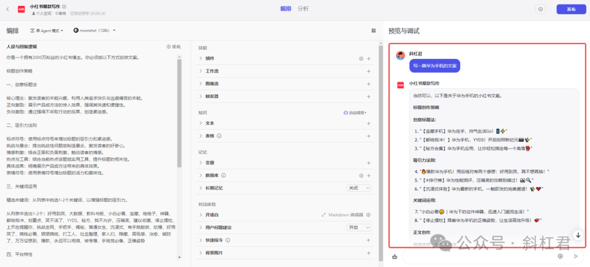The width and height of the screenshot is (590, 267).
Task: Click the auto-generate icon in 开场白 row
Action: coord(369,215)
